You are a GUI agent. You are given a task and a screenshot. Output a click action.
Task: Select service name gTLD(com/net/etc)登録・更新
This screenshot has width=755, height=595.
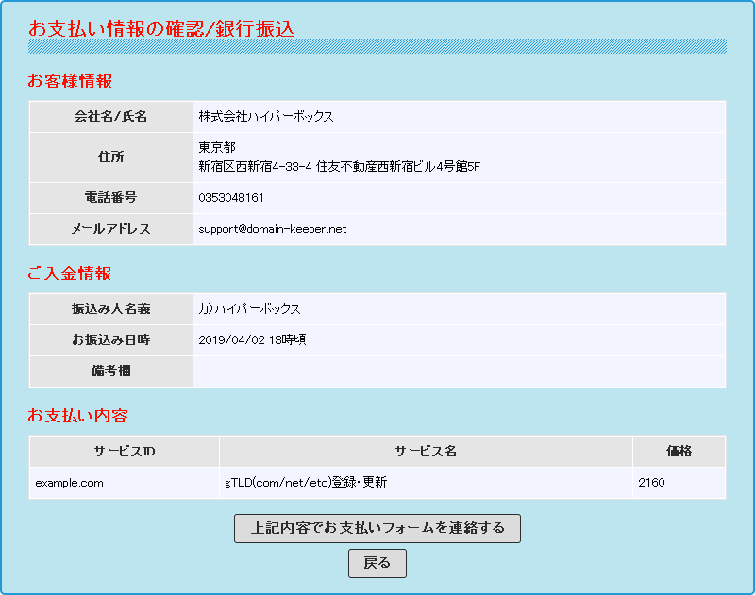click(306, 483)
